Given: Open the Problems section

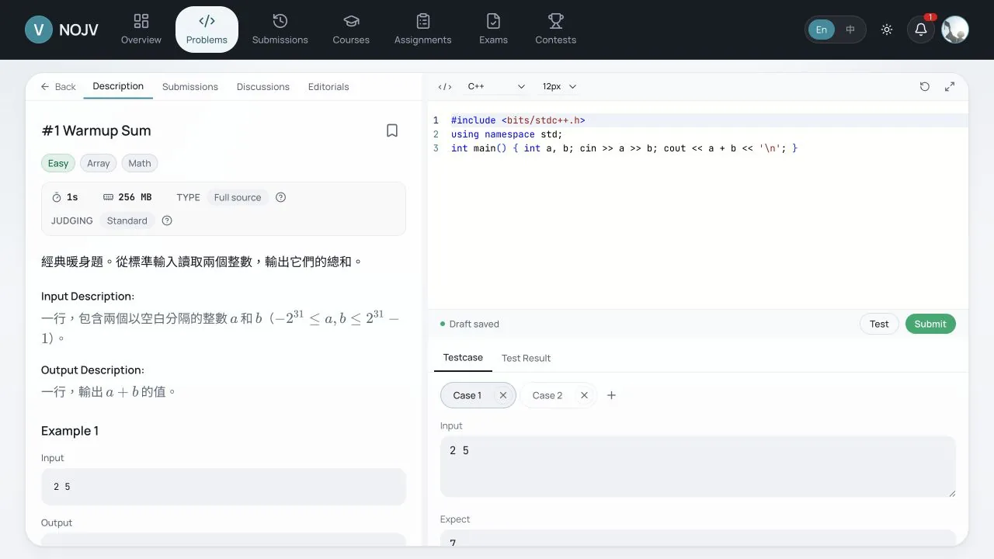Looking at the screenshot, I should (x=207, y=30).
